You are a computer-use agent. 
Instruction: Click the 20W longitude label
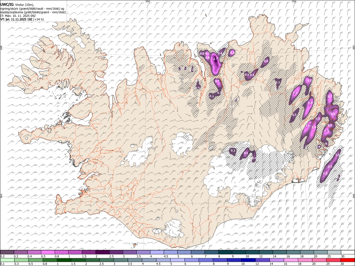coord(148,1)
